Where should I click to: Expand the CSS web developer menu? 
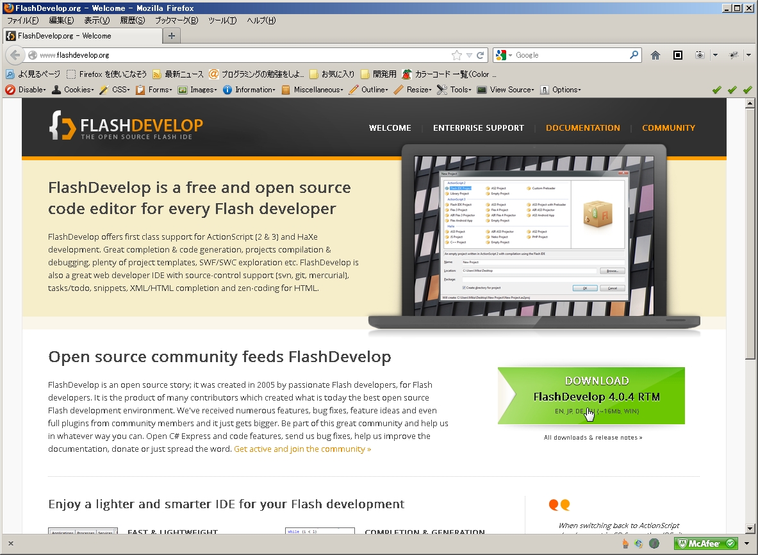tap(115, 90)
